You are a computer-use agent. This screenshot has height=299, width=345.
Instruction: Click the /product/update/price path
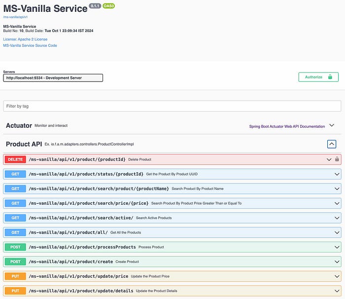[x=78, y=276]
